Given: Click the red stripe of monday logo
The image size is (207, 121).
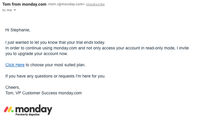Looking at the screenshot, I should [6, 110].
